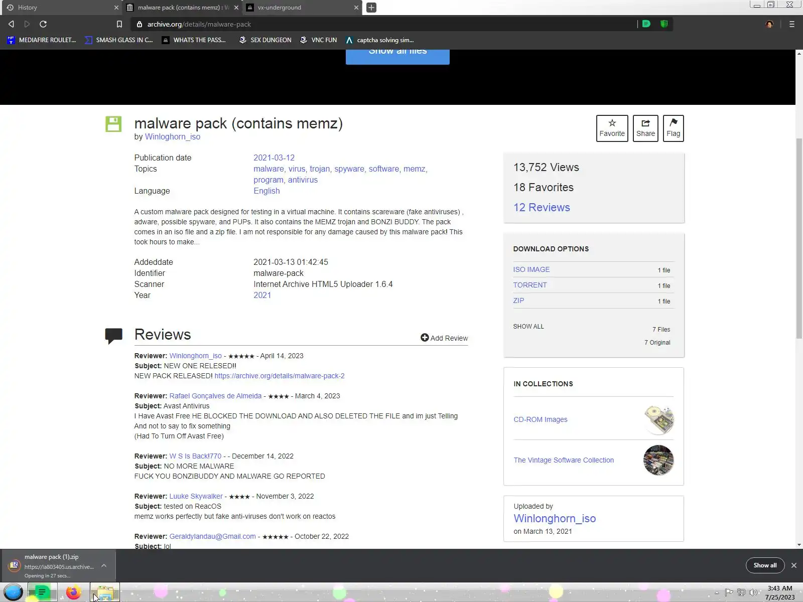This screenshot has width=803, height=602.
Task: Download the TORRENT file
Action: click(530, 285)
